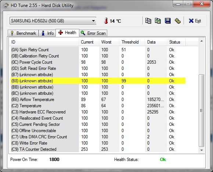Click the green Health Status Ok text
Image resolution: width=213 pixels, height=172 pixels.
click(163, 160)
